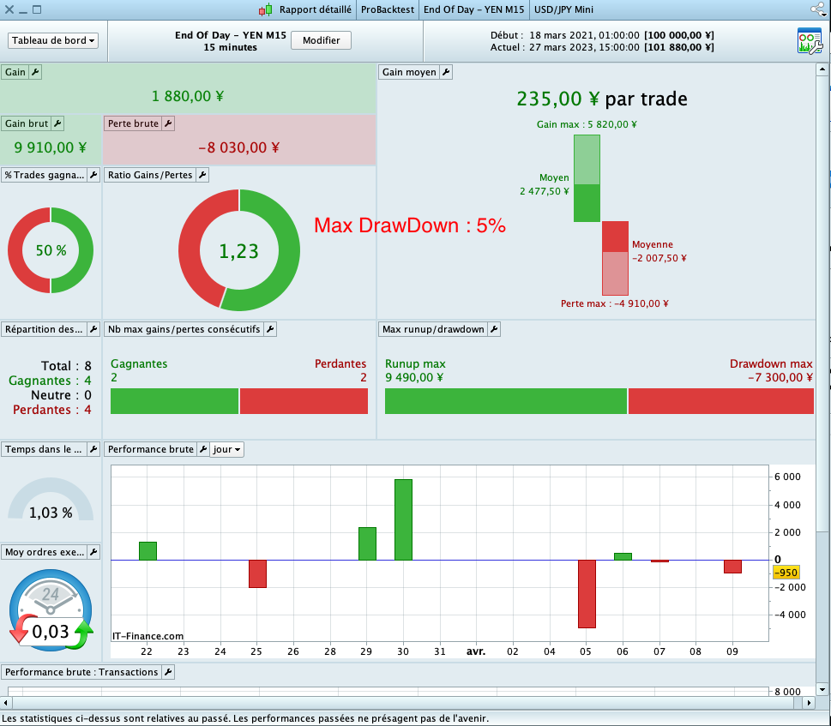The image size is (831, 726).
Task: Click the wrench icon beside Perte brute
Action: [168, 123]
